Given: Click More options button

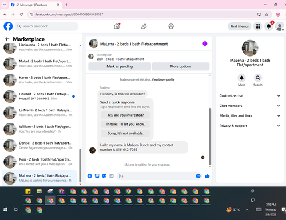Looking at the screenshot, I should click(181, 66).
